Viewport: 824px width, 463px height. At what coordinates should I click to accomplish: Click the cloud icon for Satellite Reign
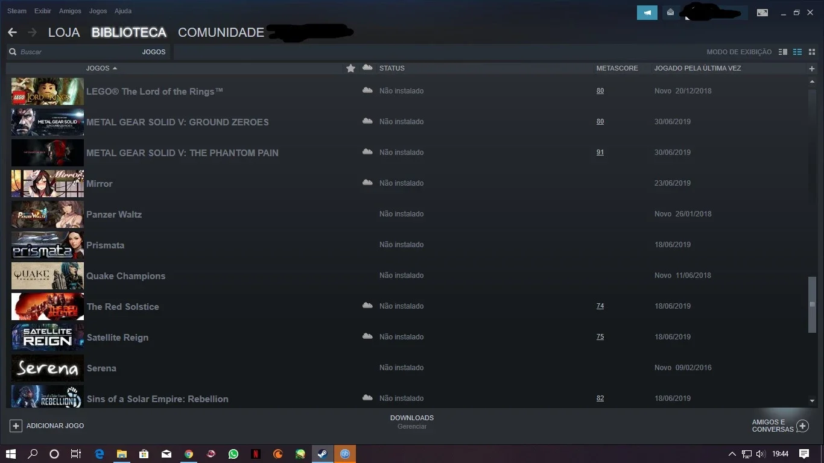click(367, 336)
